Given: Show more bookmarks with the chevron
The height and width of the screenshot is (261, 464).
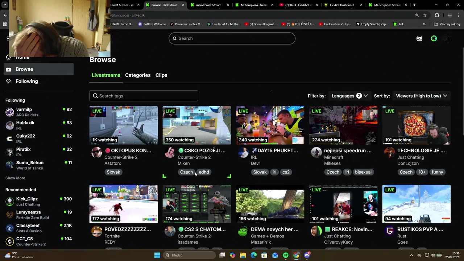Looking at the screenshot, I should (x=424, y=24).
